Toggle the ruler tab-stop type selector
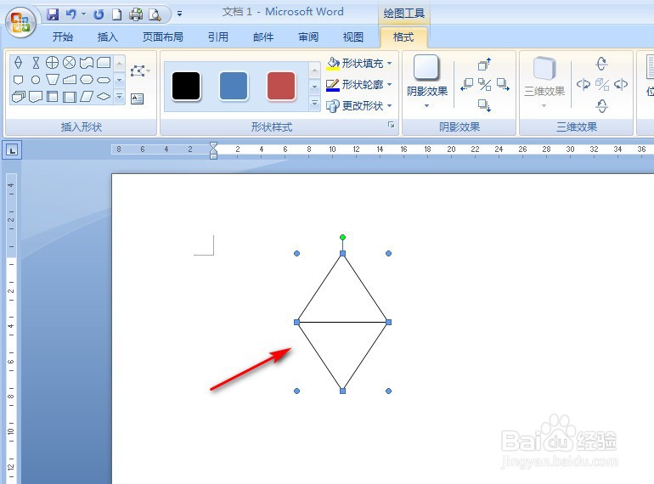The height and width of the screenshot is (484, 654). pos(12,150)
